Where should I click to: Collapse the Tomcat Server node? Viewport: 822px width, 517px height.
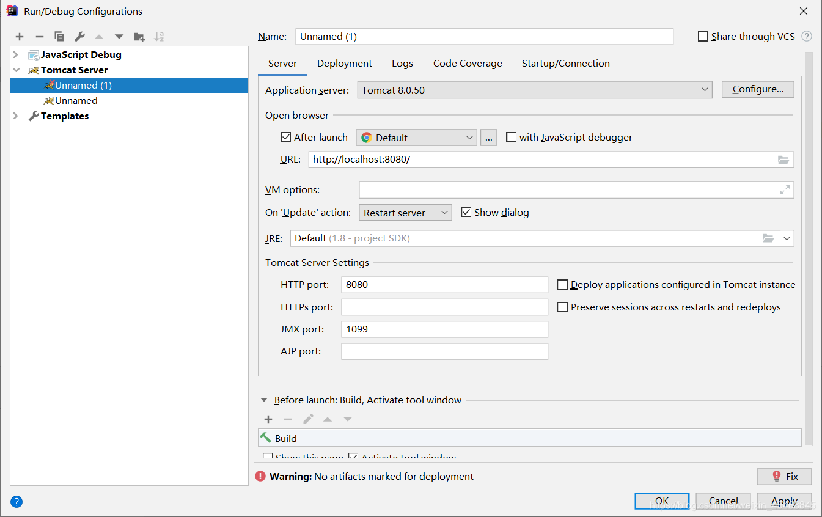16,70
